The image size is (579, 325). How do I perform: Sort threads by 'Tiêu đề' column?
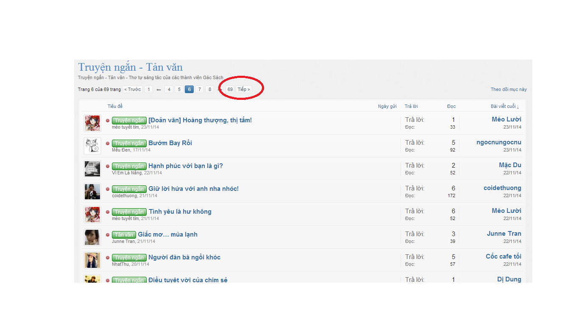click(115, 106)
